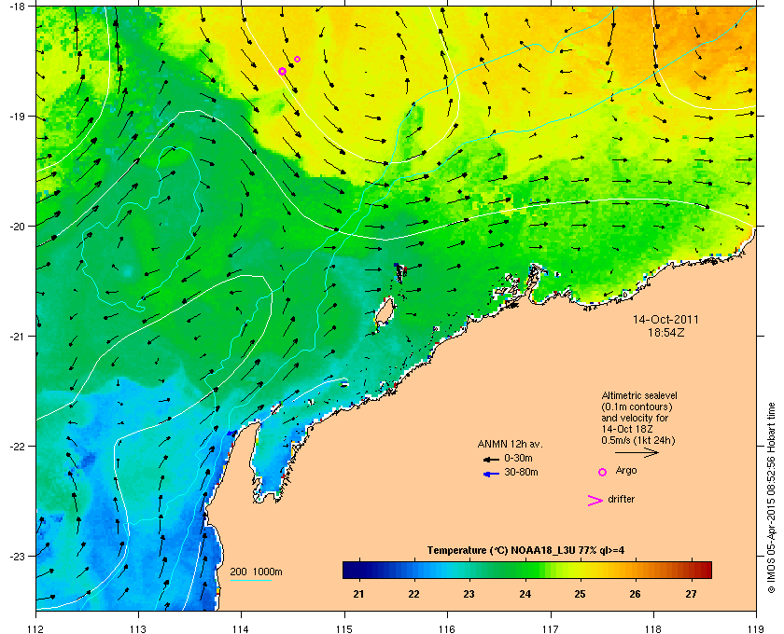Screen dimensions: 784x634
Task: Click the colorbar tick label 26
Action: pos(635,594)
